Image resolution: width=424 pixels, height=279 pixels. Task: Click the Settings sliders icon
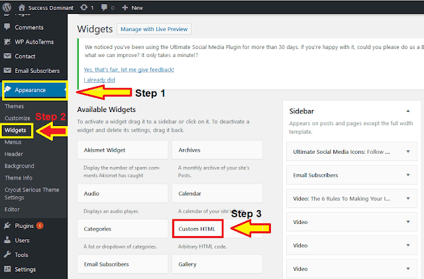[7, 268]
